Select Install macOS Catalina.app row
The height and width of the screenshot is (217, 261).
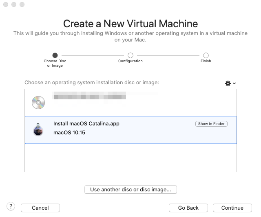[x=130, y=130]
